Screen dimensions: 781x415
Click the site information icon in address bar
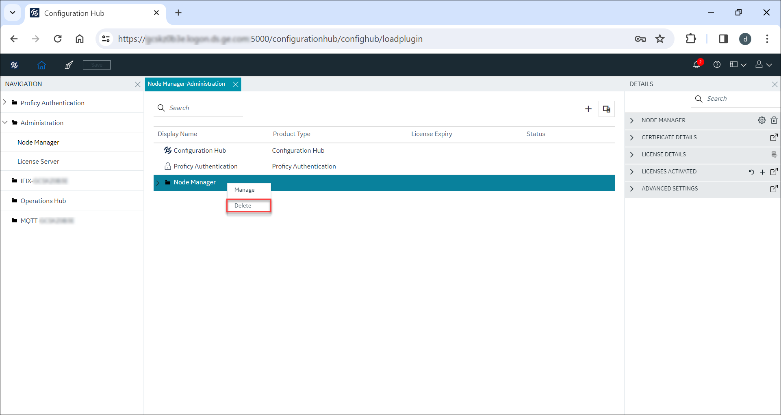point(106,39)
